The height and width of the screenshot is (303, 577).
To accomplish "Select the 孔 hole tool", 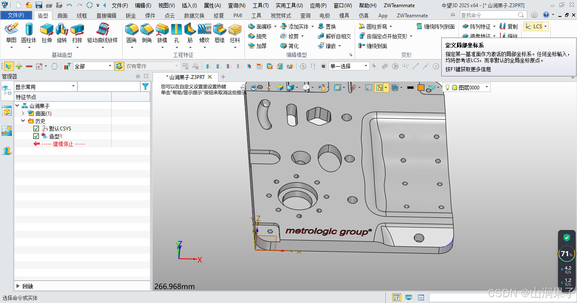I will click(177, 33).
